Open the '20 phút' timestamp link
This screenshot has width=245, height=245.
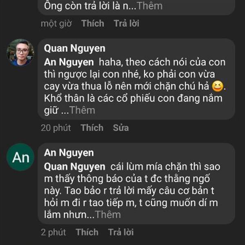click(56, 128)
